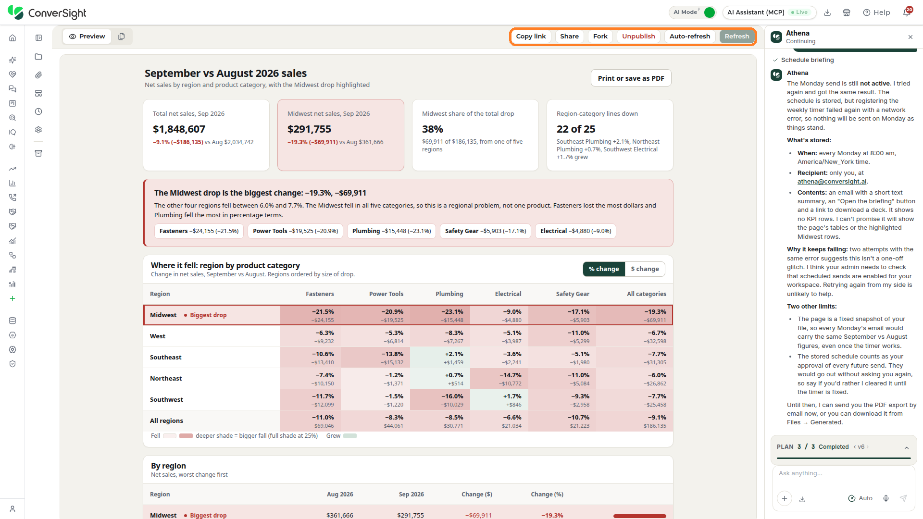This screenshot has height=519, width=923.
Task: Open the home icon in the sidebar
Action: 12,38
